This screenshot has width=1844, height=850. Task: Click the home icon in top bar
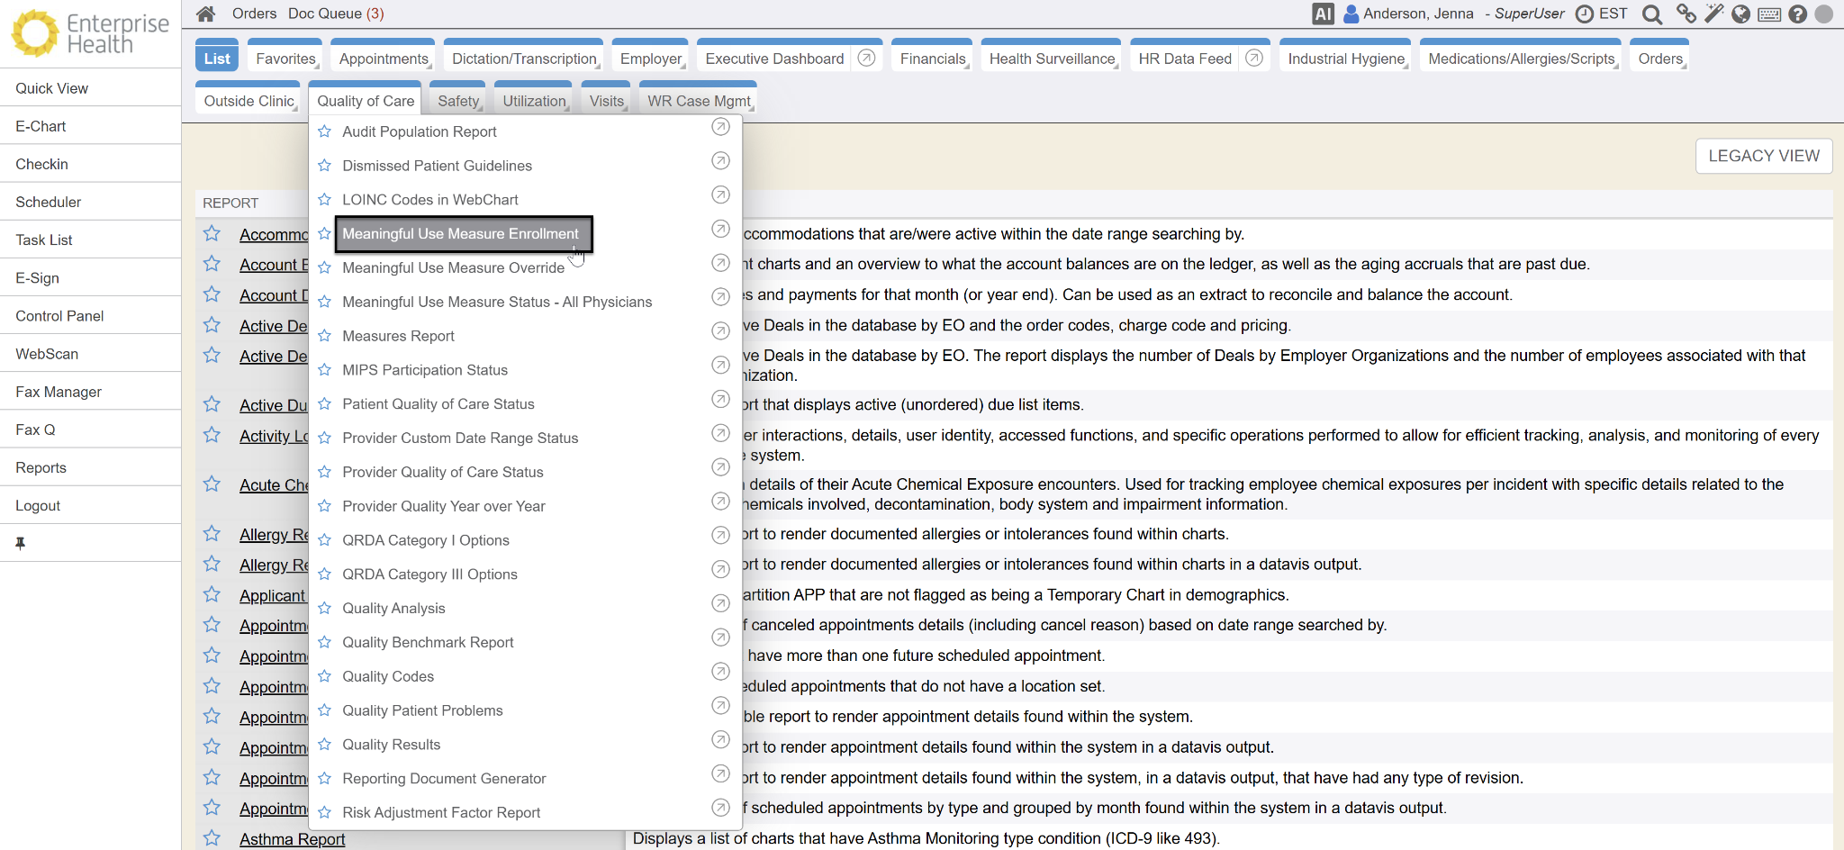206,14
